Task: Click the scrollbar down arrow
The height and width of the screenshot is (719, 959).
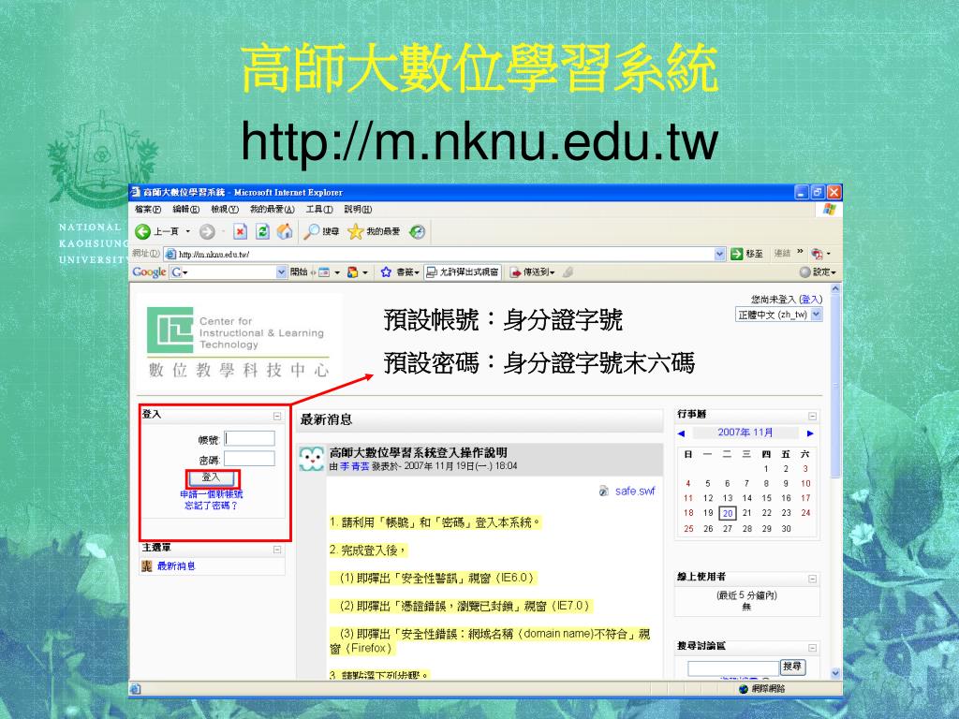Action: coord(836,673)
